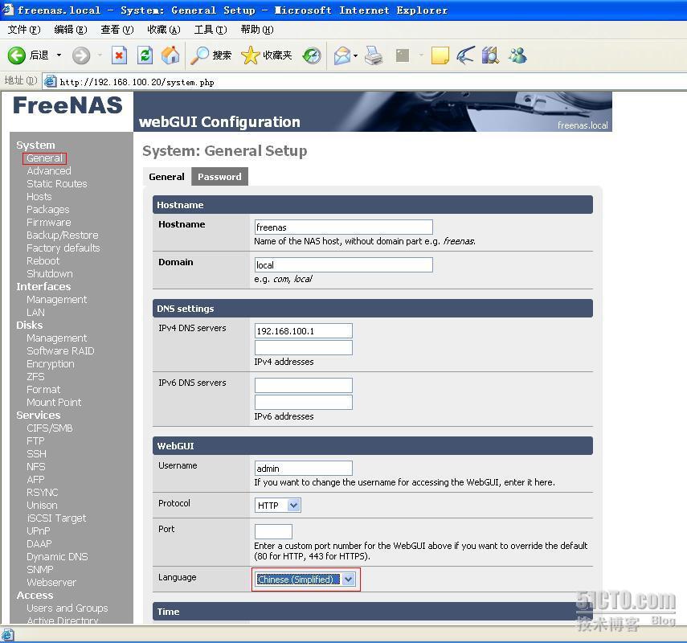The height and width of the screenshot is (643, 687).
Task: Click the Shutdown sidebar link
Action: coord(50,274)
